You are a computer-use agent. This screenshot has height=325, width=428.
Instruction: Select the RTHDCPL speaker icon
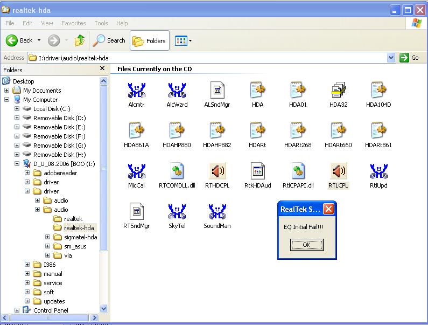(217, 171)
